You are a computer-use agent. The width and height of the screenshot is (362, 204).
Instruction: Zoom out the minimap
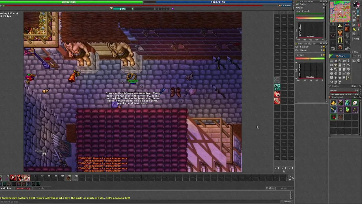point(354,12)
